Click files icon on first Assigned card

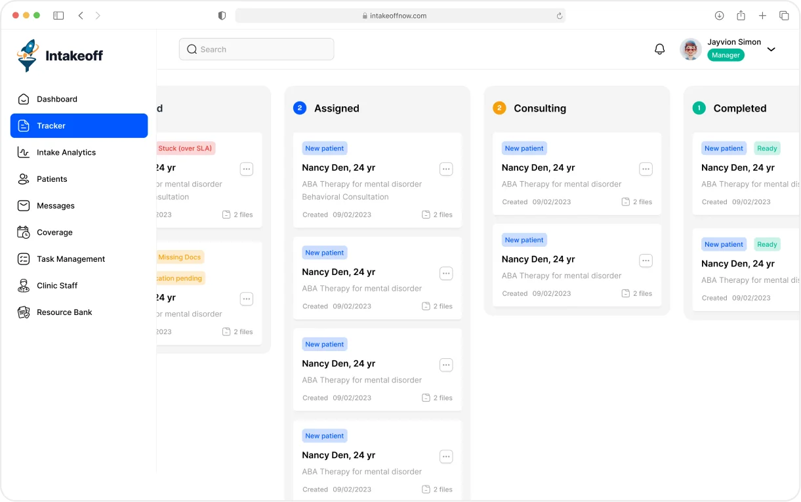pos(426,215)
